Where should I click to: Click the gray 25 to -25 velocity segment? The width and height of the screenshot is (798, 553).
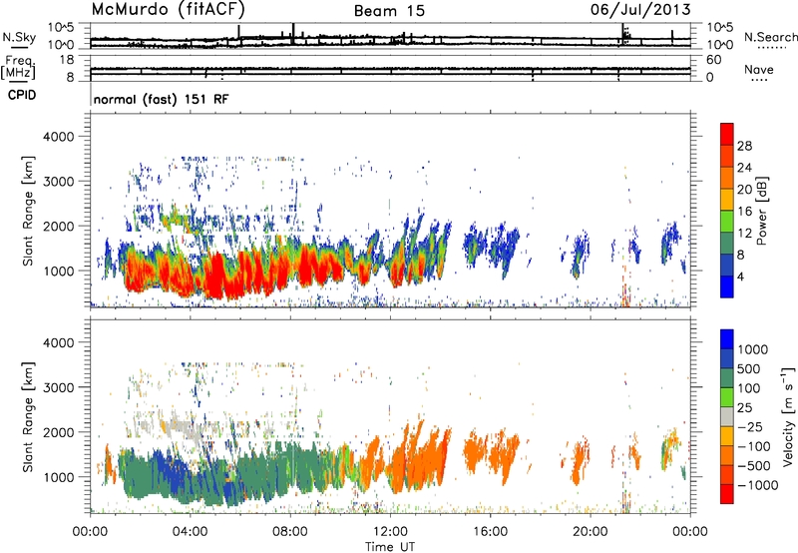727,416
